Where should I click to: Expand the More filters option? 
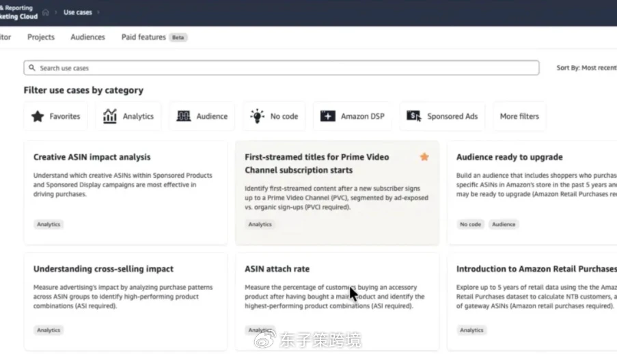point(519,116)
